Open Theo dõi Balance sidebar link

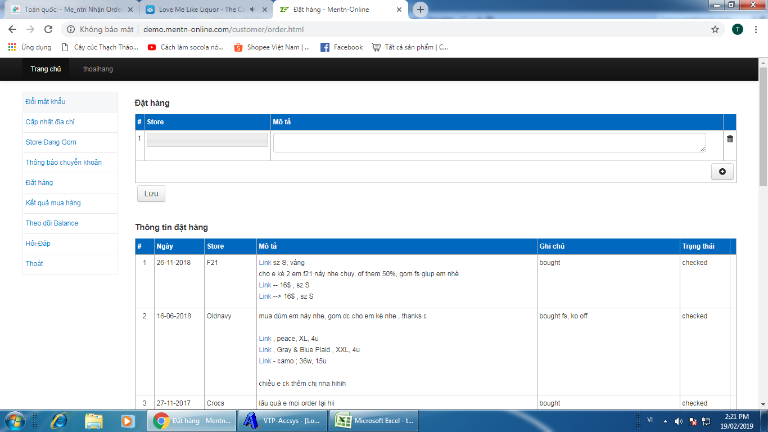pos(52,223)
